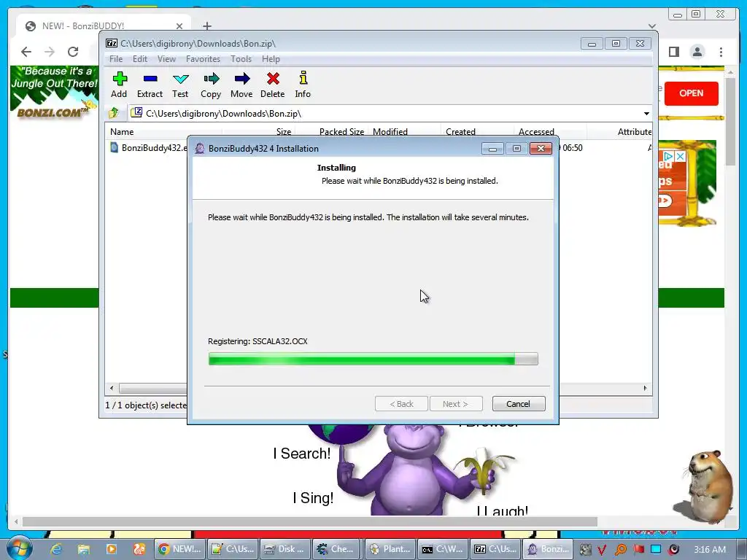Close the NEW! - BonziBUDDY! tab
The height and width of the screenshot is (560, 747).
click(179, 26)
